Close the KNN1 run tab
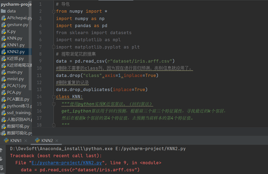 (x=25, y=141)
